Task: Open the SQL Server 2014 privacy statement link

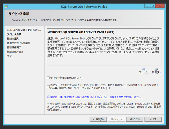Action: 95,97
